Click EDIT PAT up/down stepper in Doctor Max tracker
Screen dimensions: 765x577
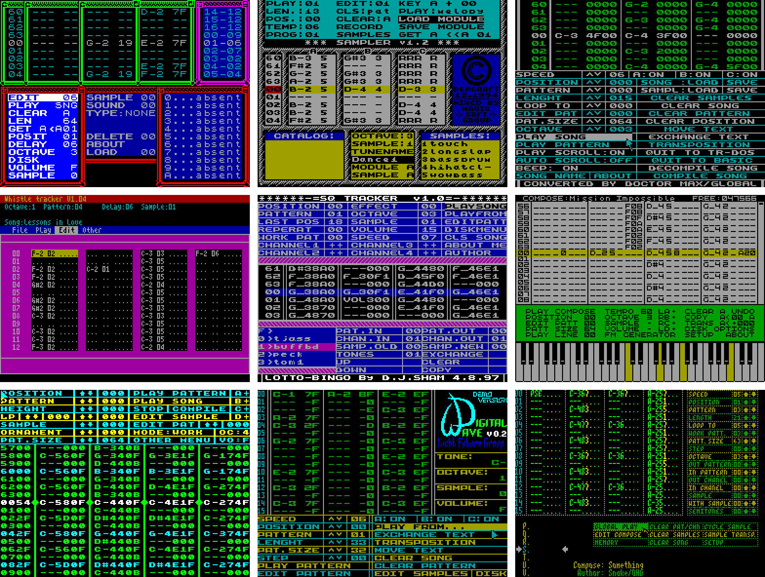point(593,114)
